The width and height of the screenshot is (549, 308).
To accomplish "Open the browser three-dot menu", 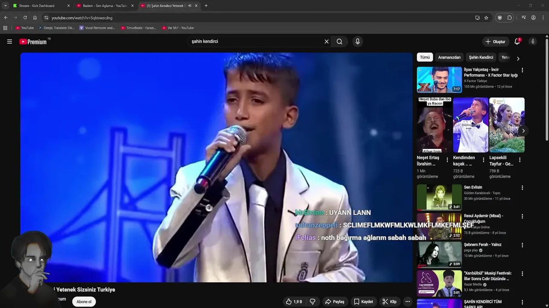I will pyautogui.click(x=543, y=18).
